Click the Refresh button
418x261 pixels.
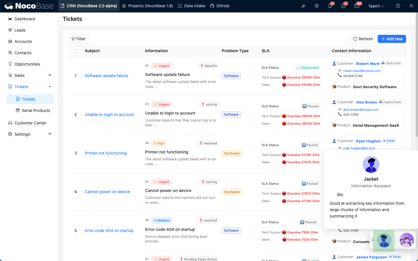(x=363, y=39)
